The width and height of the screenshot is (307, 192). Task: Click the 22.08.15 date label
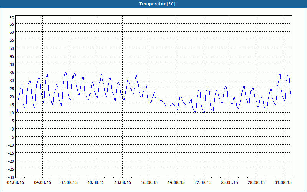coord(203,183)
